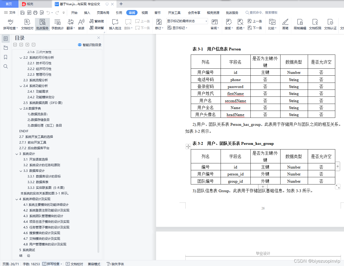
Task: Expand the 显示标记 dropdown
Action: click(177, 28)
